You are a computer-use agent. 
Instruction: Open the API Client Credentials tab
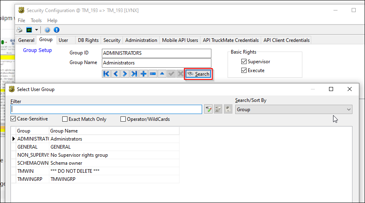(287, 40)
